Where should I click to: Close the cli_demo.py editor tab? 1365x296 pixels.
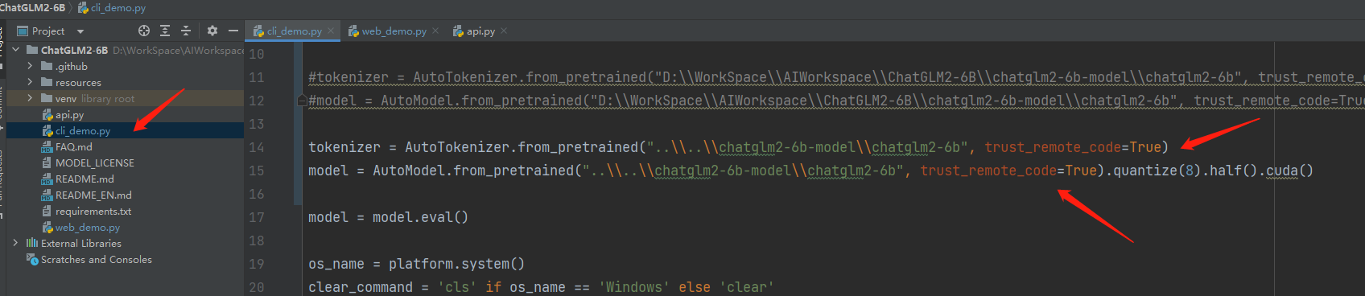[331, 31]
